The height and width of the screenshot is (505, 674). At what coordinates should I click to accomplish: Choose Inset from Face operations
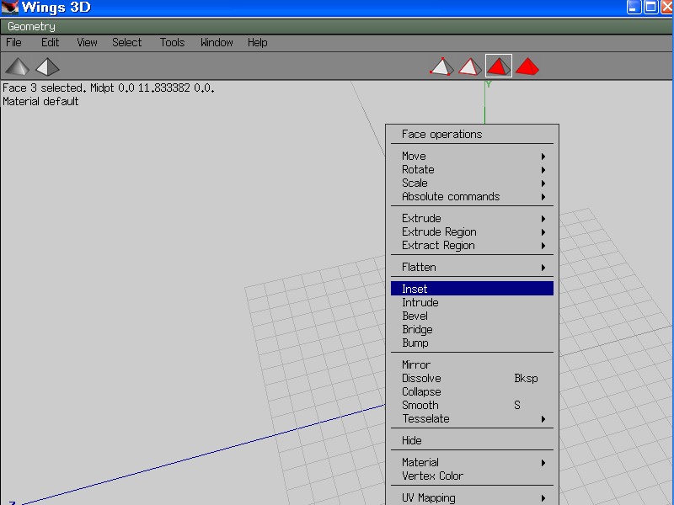point(472,289)
